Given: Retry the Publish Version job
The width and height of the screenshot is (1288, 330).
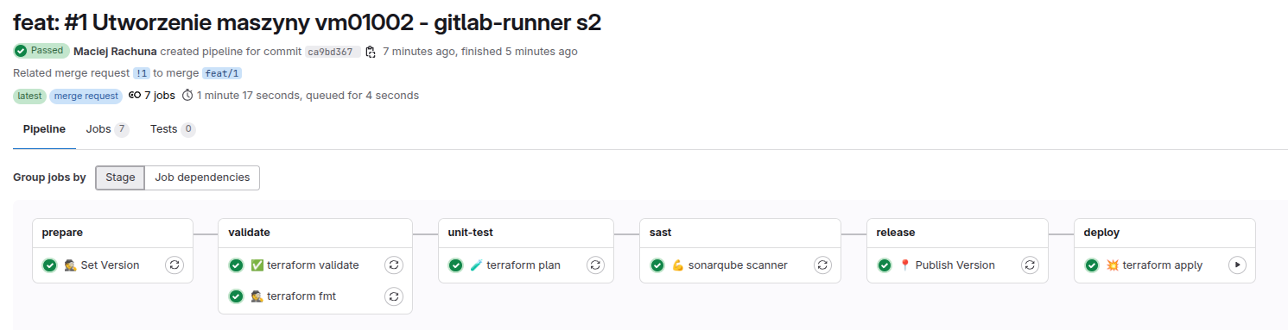Looking at the screenshot, I should 1030,265.
